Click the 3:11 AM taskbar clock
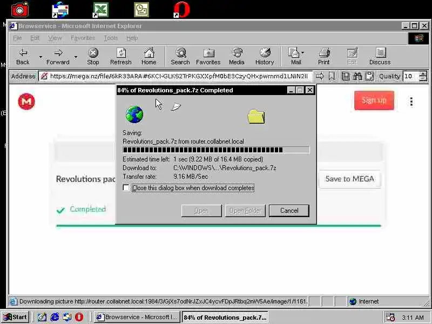 pyautogui.click(x=413, y=318)
